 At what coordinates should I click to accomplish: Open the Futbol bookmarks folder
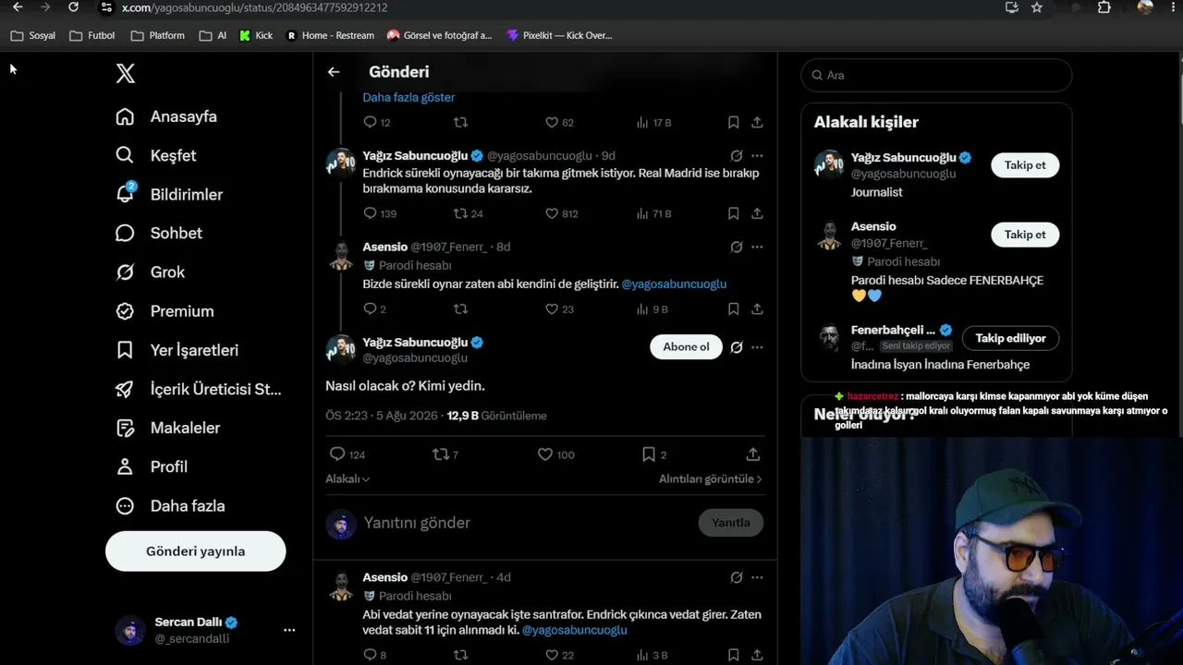92,35
